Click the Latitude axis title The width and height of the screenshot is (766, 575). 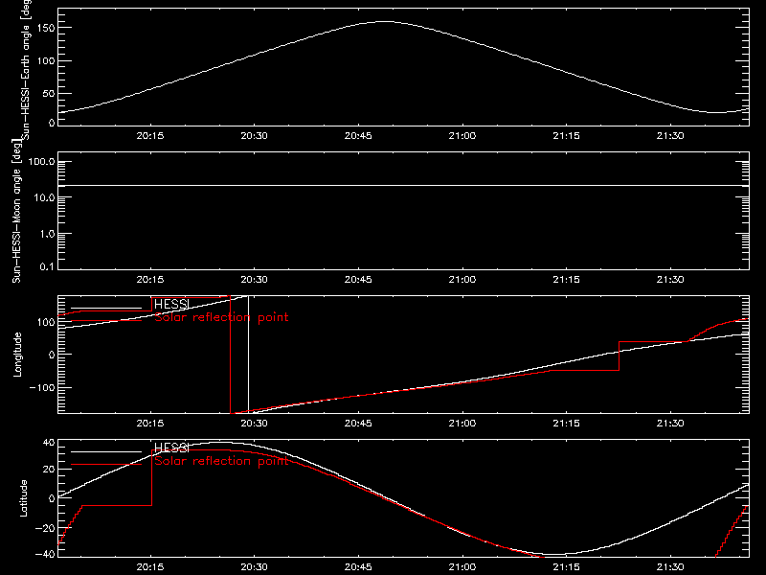23,498
